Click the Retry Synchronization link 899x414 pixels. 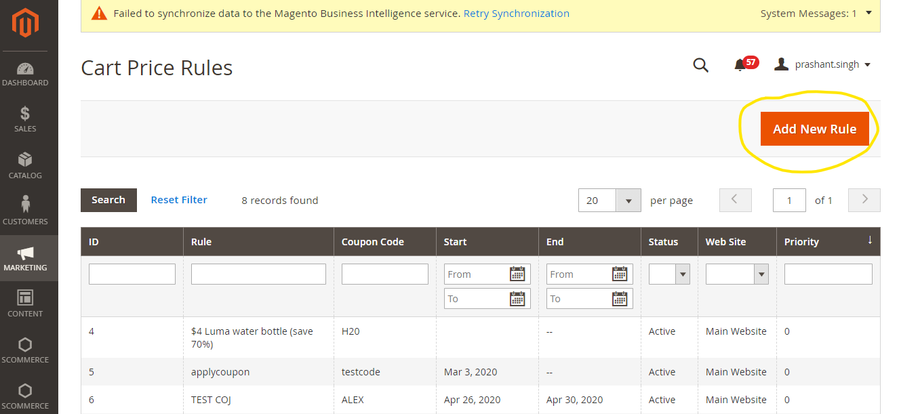[x=516, y=14]
